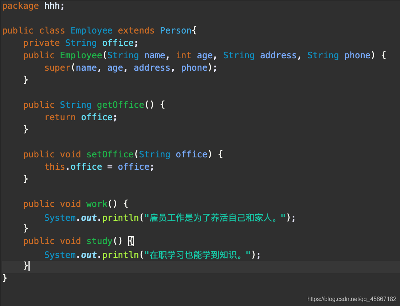
Task: Click the string '雇员工作是为了养活自己和家人。'
Action: [215, 218]
